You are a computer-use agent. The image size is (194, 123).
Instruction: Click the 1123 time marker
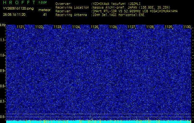pyautogui.click(x=57, y=27)
